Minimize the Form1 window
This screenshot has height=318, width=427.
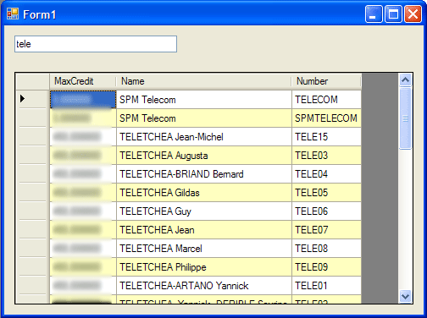click(x=374, y=14)
